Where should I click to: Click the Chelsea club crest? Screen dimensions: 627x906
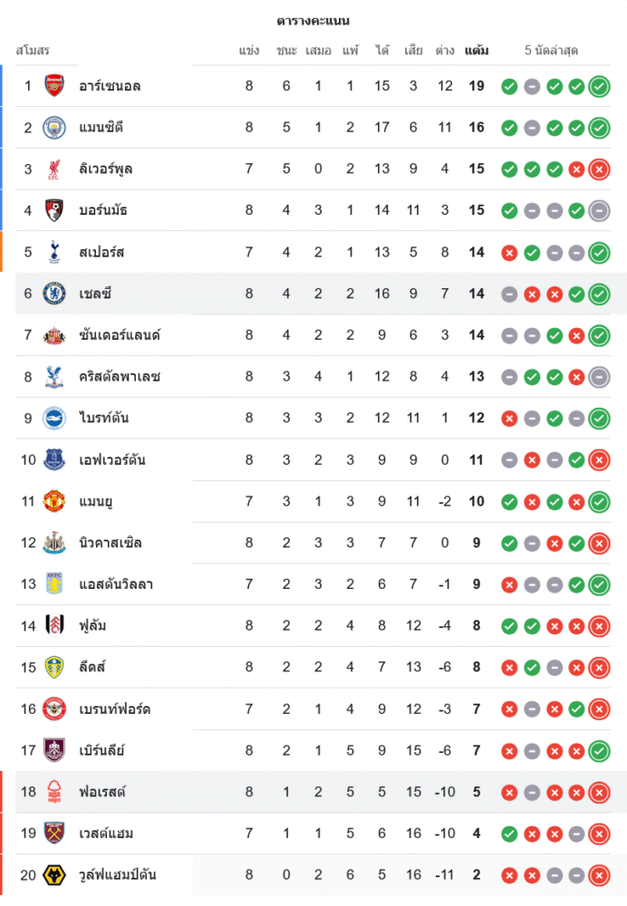(x=54, y=294)
